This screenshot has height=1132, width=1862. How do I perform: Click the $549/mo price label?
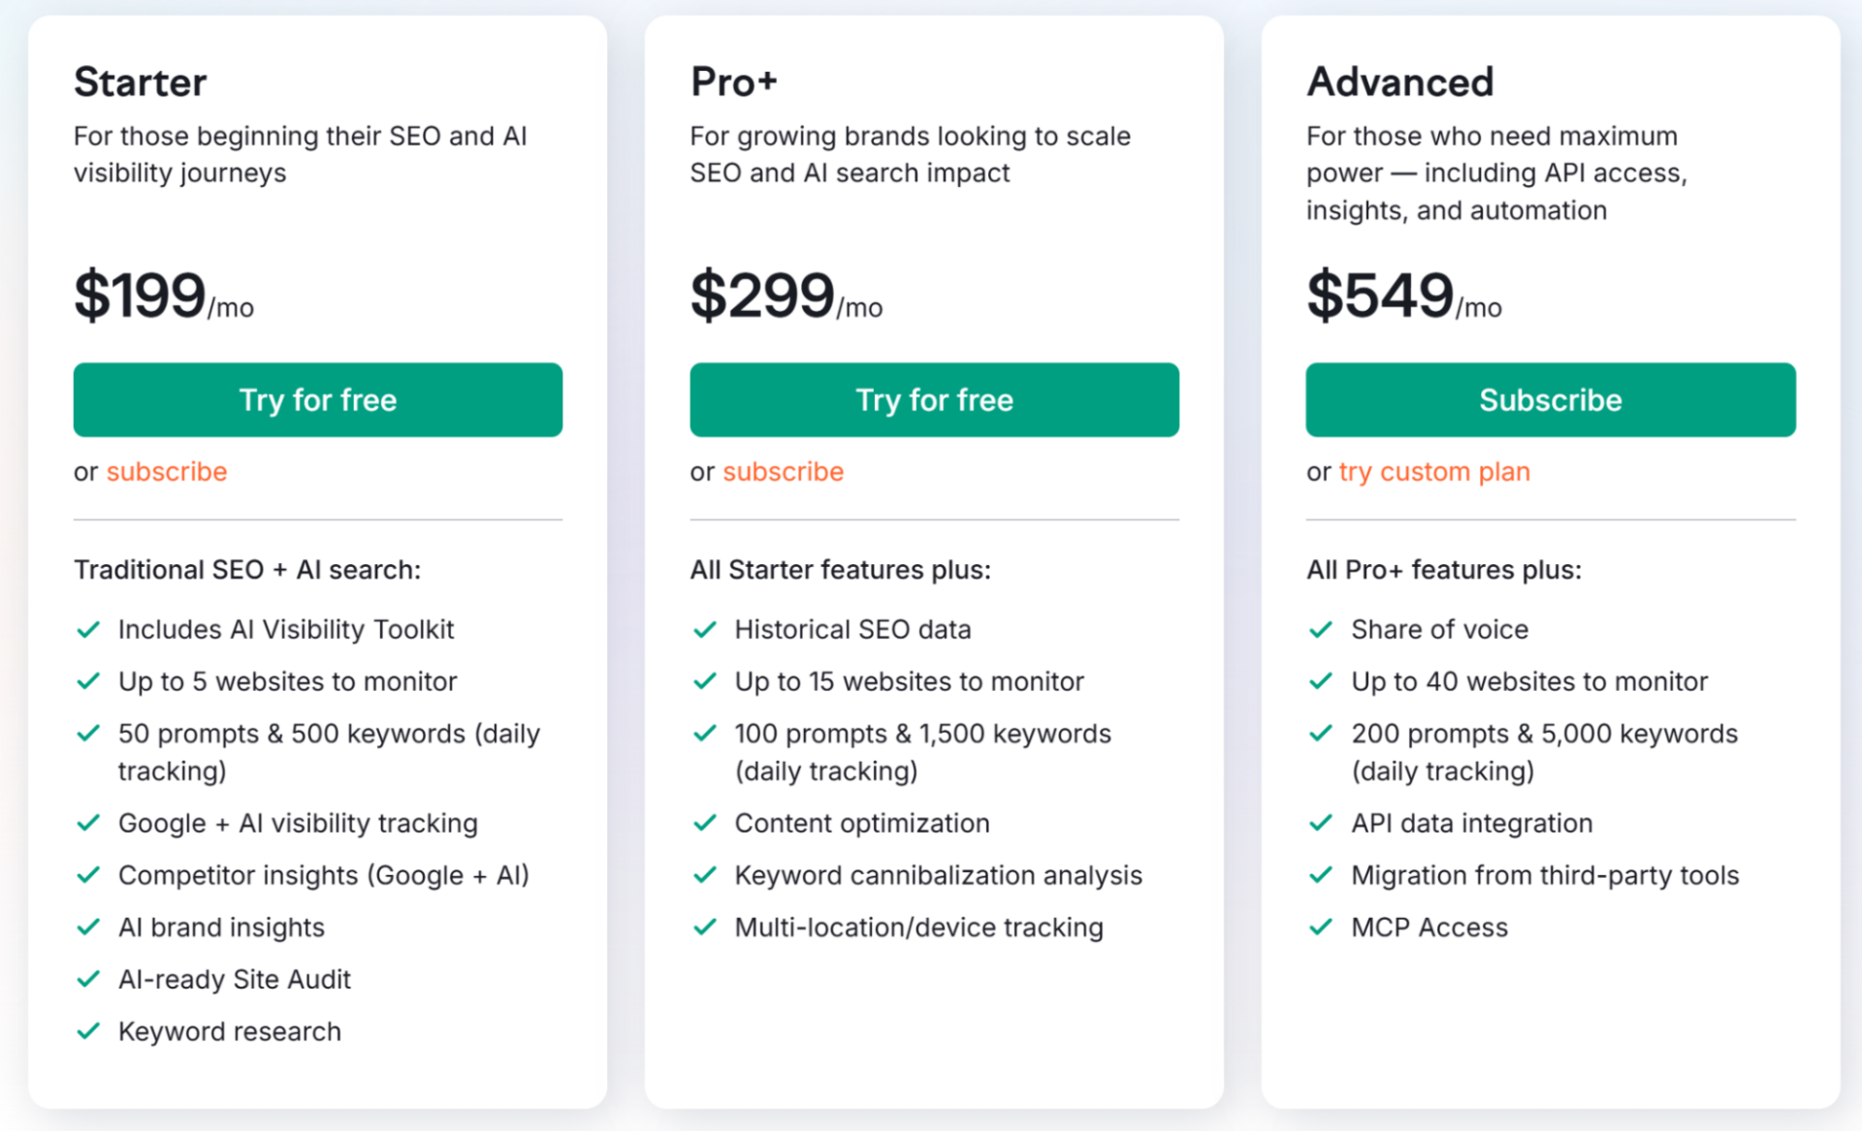point(1403,296)
